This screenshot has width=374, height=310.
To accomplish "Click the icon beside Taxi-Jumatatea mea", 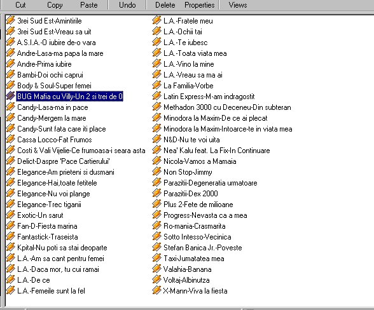I will click(156, 258).
